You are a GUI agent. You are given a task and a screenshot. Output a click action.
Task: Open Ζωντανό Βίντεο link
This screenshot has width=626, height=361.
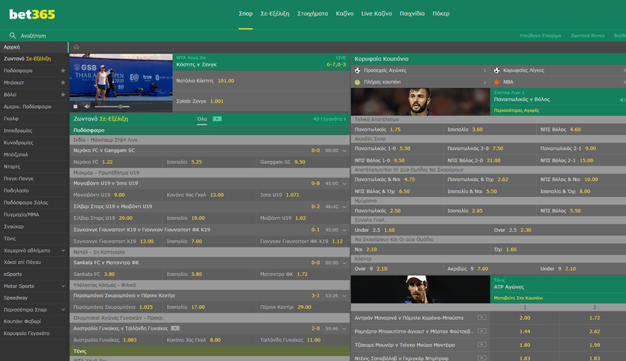tap(588, 36)
